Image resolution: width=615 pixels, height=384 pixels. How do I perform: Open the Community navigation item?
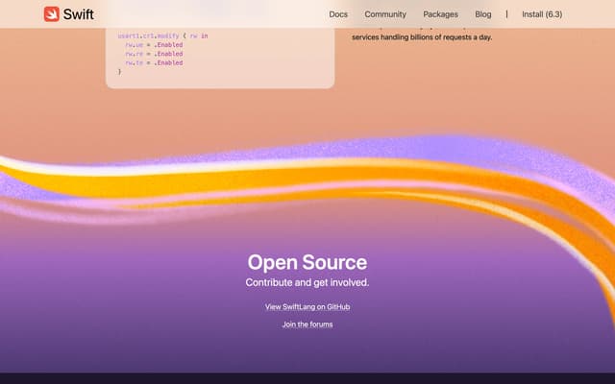(x=385, y=14)
